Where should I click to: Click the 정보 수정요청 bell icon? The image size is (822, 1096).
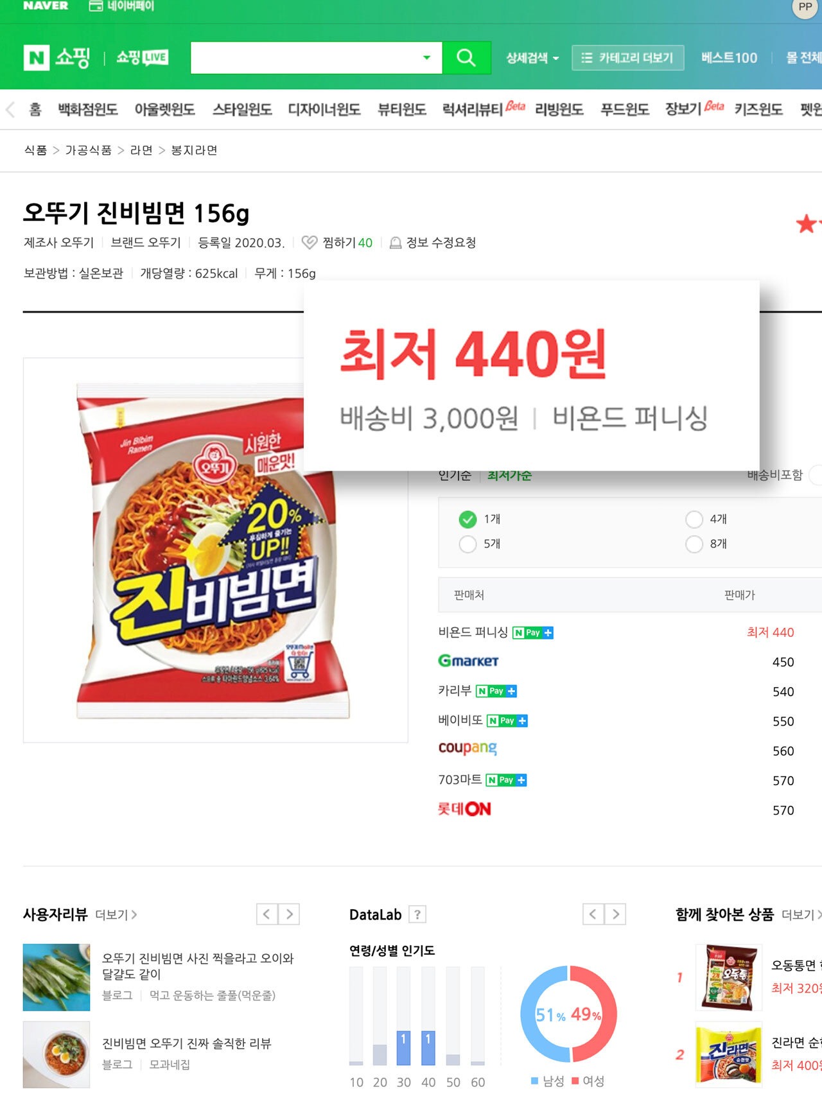pos(396,243)
